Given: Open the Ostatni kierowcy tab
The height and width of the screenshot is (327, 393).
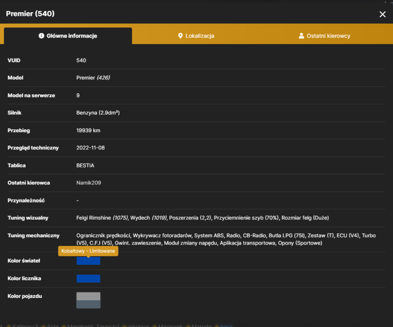Looking at the screenshot, I should click(325, 36).
